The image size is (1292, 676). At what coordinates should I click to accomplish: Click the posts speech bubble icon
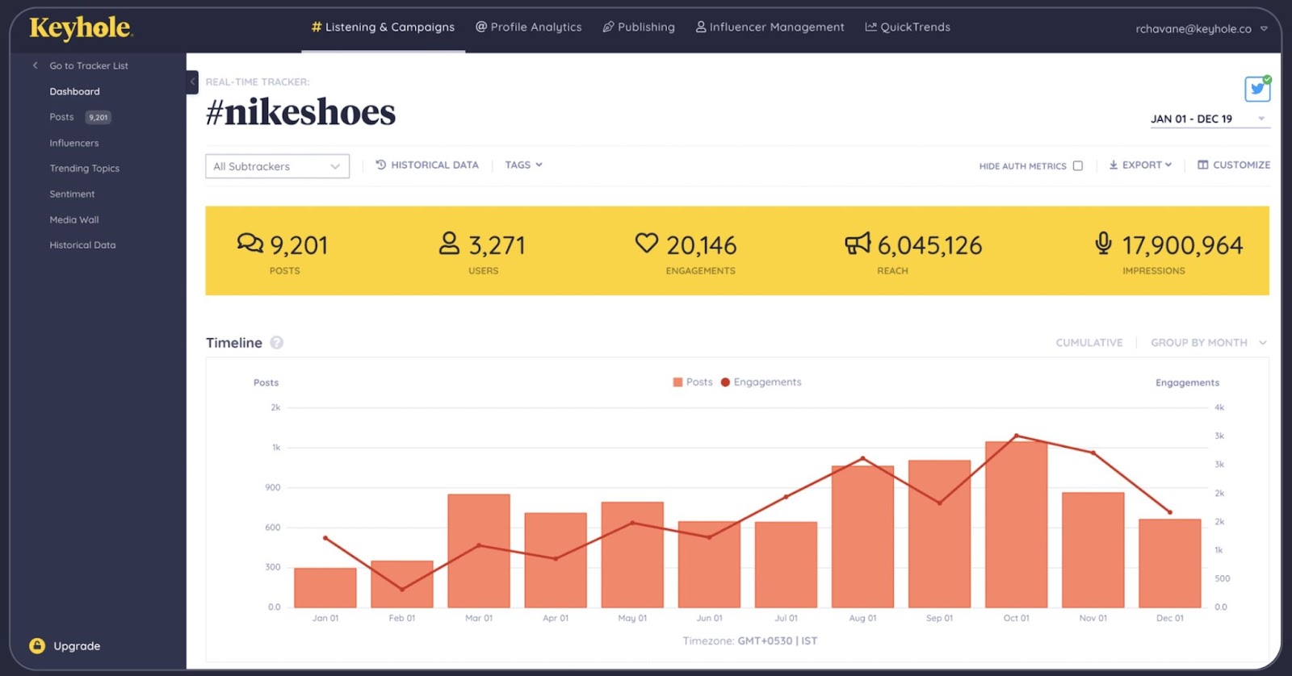pos(250,243)
